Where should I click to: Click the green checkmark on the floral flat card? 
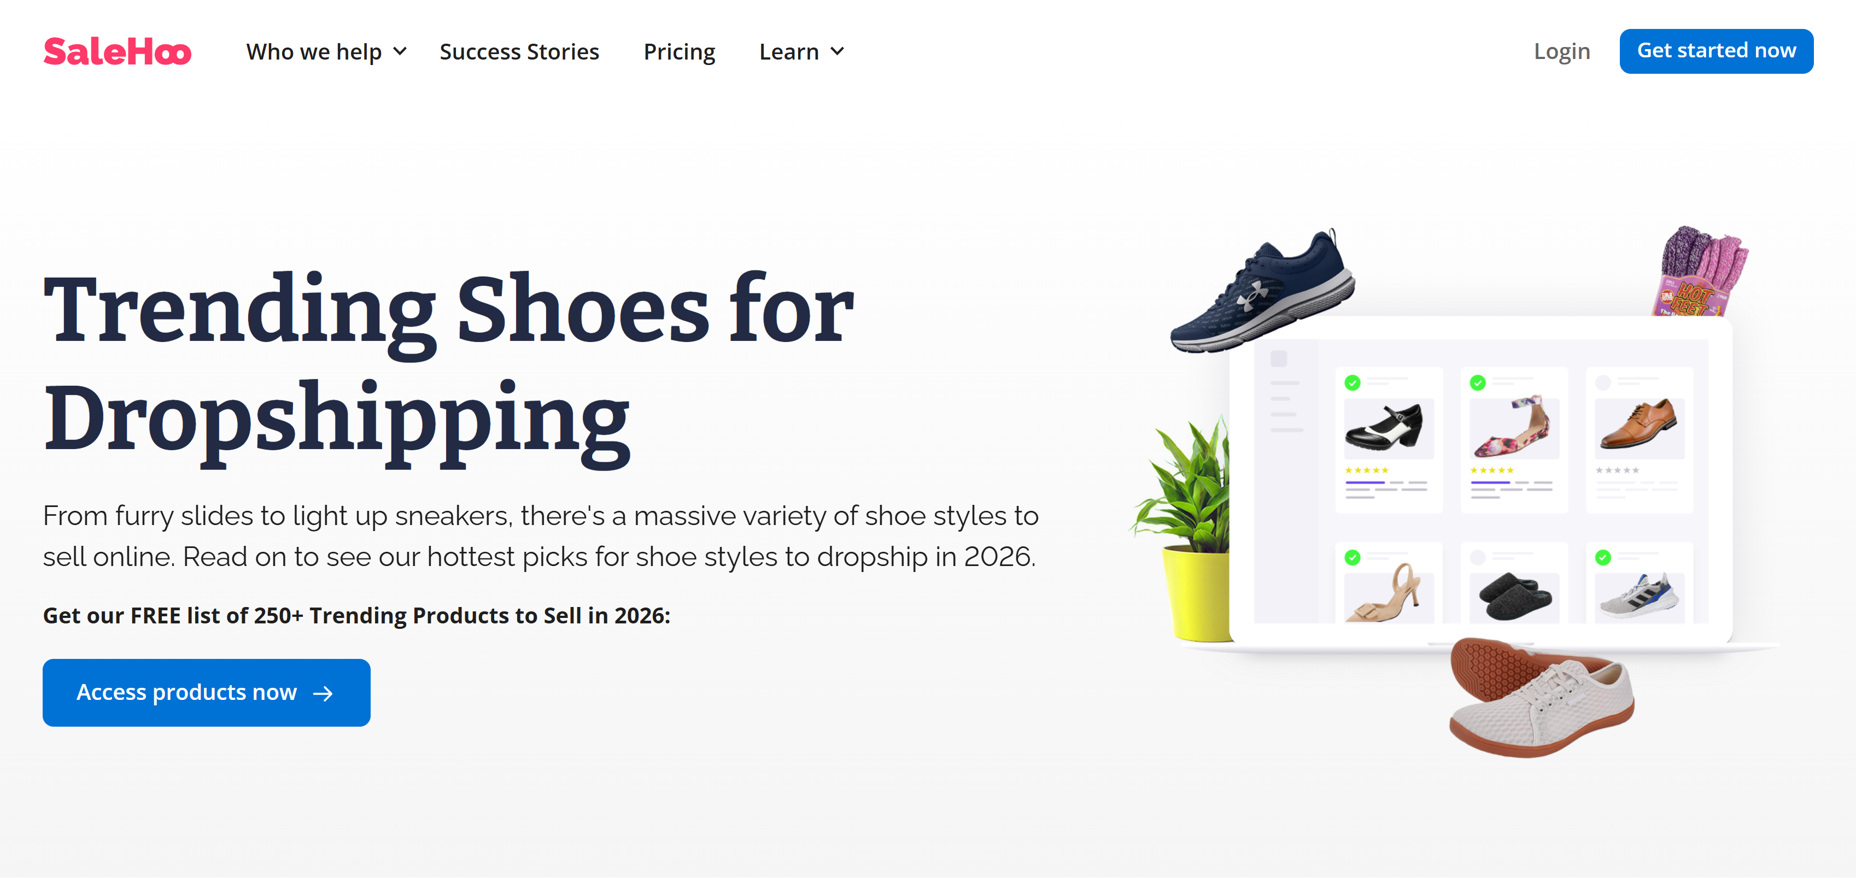click(x=1478, y=383)
